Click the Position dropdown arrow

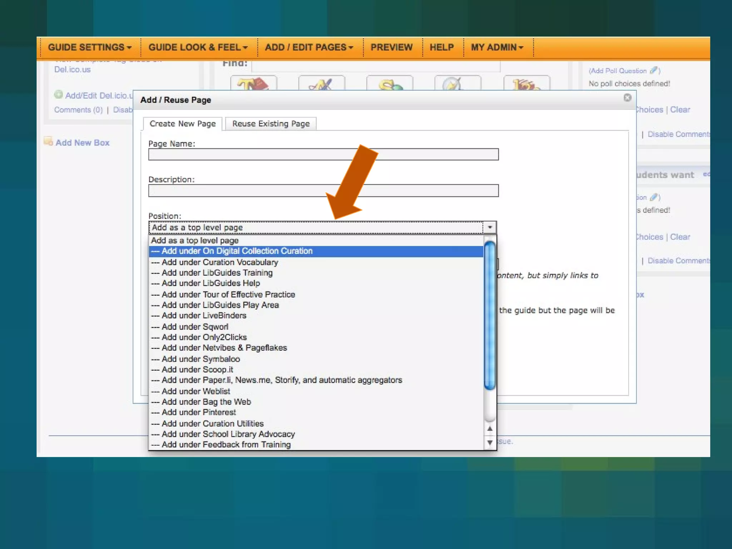click(x=490, y=227)
